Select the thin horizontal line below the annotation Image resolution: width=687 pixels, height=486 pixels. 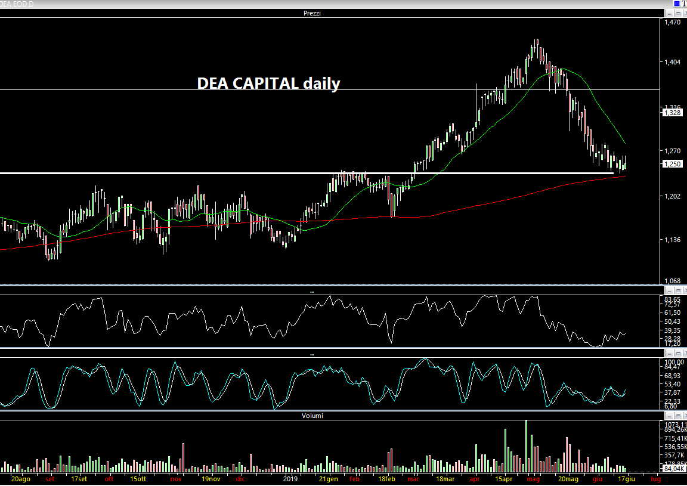(330, 90)
